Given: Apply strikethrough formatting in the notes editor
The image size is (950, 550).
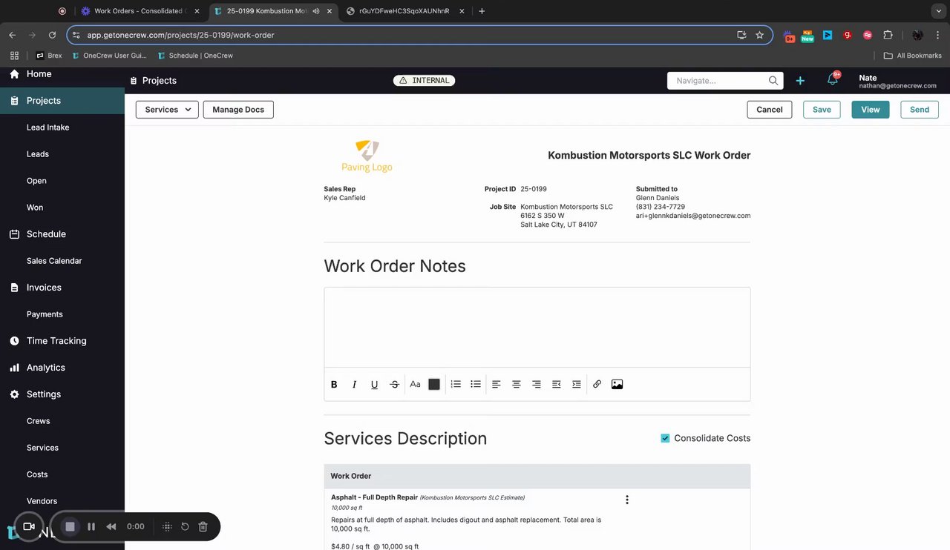Looking at the screenshot, I should click(394, 384).
